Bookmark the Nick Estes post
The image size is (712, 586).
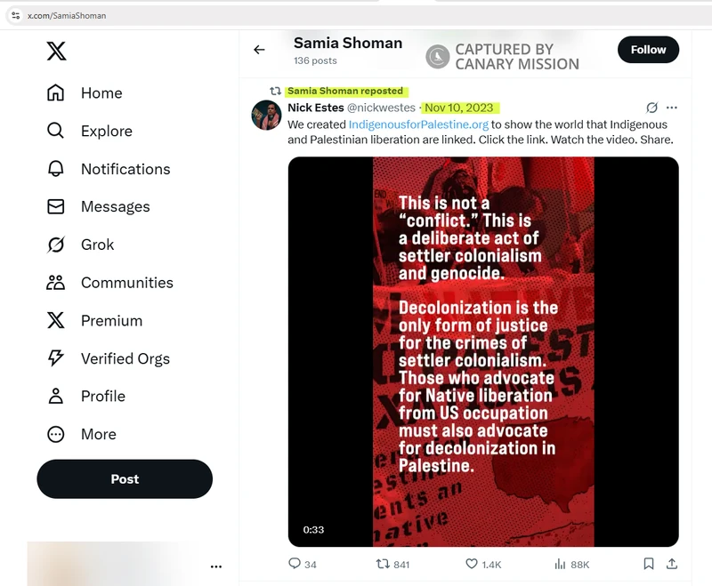pos(649,564)
